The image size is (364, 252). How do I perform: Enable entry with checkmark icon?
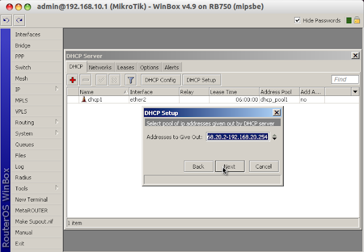(x=101, y=80)
